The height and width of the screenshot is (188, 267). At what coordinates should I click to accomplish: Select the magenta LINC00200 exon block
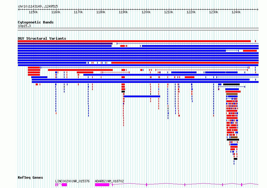64,185
